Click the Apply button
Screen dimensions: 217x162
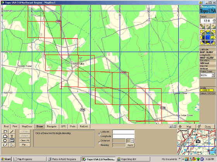click(x=130, y=145)
